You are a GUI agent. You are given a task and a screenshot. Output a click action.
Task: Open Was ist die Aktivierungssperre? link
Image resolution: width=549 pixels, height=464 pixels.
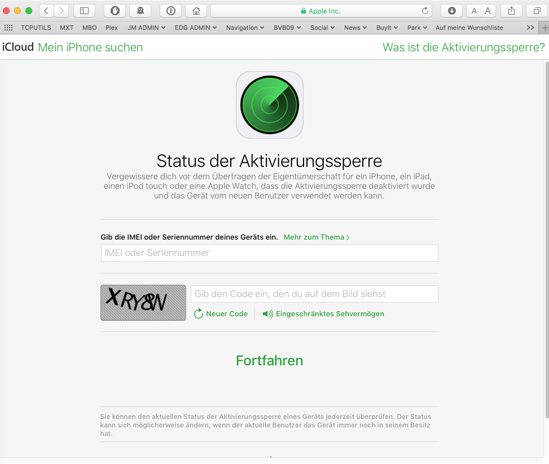[x=464, y=47]
